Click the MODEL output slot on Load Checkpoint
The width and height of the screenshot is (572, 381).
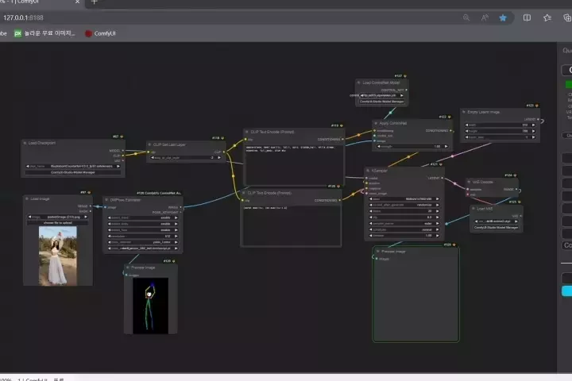point(122,150)
